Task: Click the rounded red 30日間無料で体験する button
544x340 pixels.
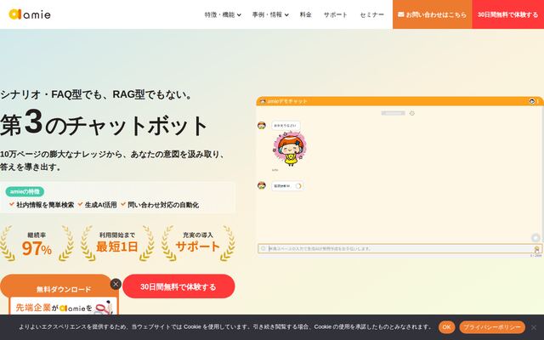Action: [178, 286]
